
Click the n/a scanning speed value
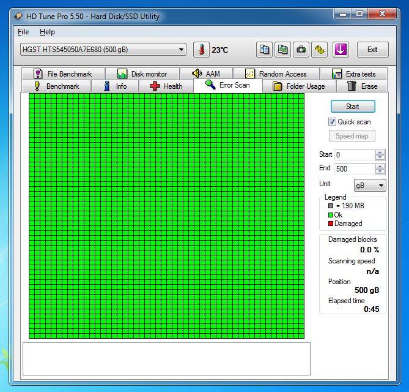click(x=373, y=271)
